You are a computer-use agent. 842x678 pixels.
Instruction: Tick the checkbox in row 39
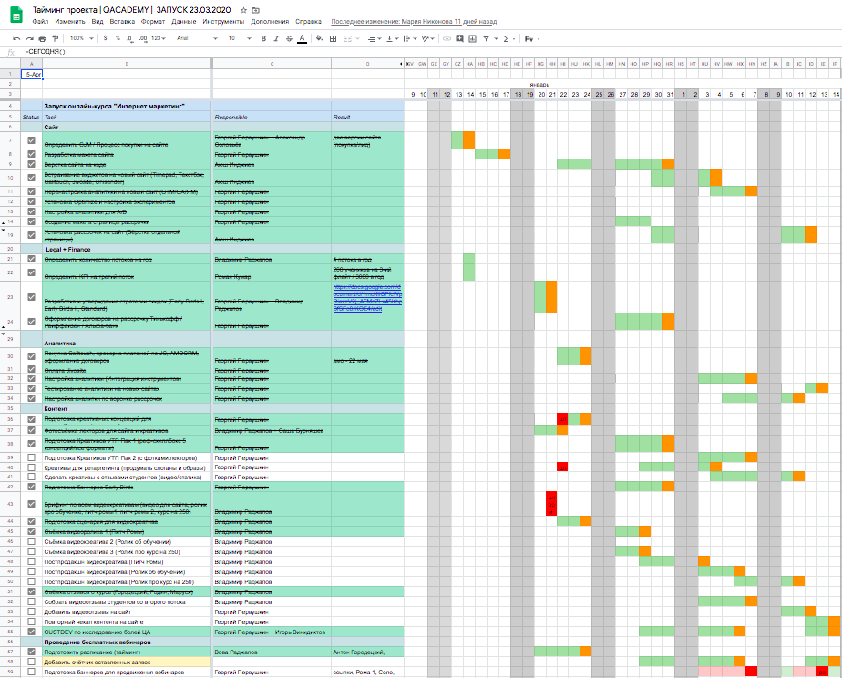[32, 457]
